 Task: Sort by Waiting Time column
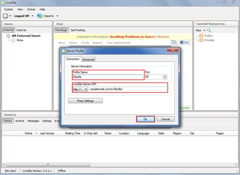tap(72, 133)
